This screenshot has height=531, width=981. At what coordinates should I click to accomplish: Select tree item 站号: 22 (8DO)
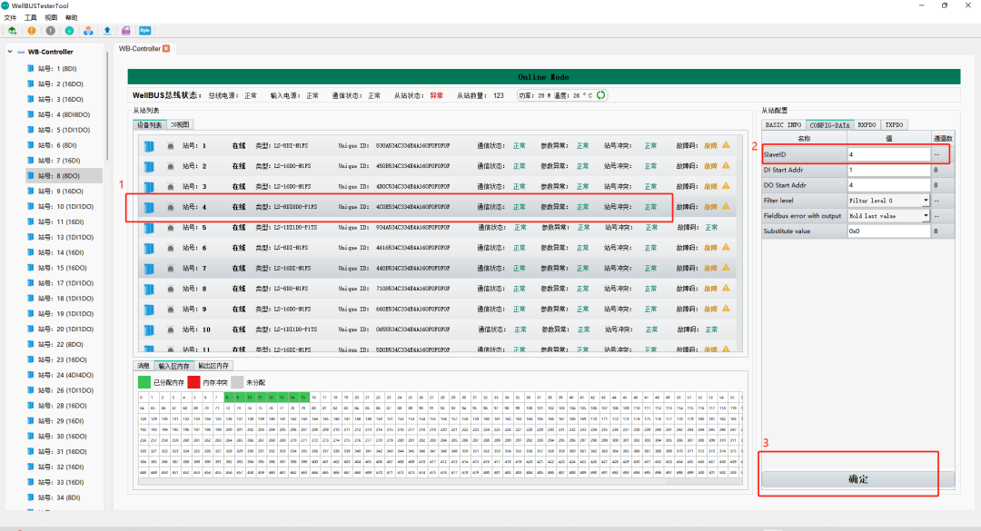(x=61, y=345)
